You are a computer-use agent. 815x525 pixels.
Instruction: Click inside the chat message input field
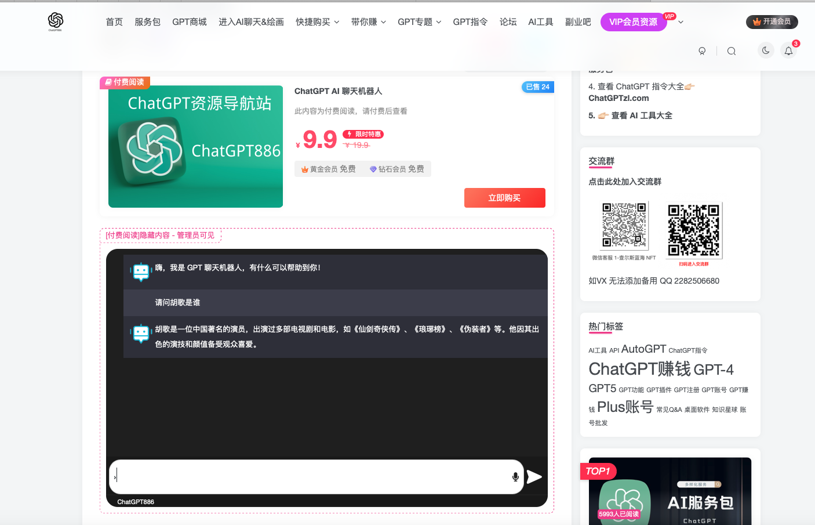(313, 476)
